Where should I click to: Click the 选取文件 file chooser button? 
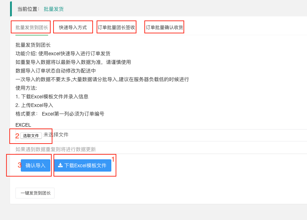(x=31, y=136)
